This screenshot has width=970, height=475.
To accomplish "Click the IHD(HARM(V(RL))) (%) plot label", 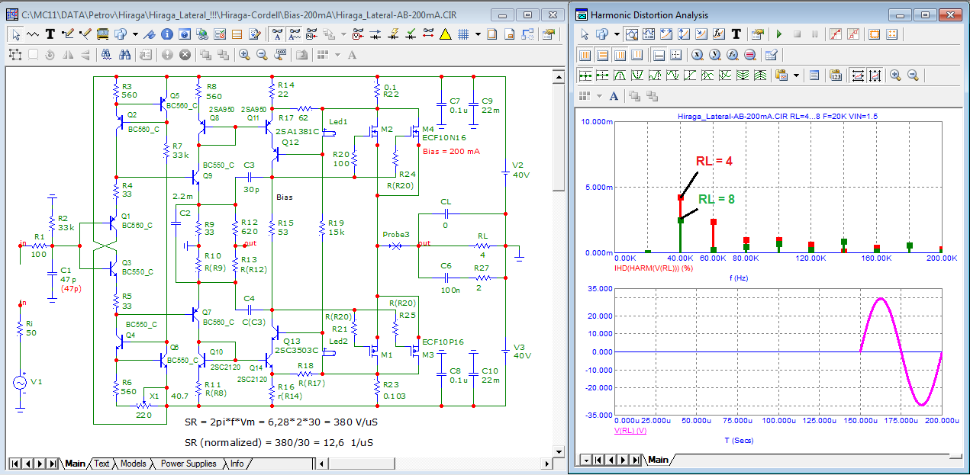I will tap(653, 268).
